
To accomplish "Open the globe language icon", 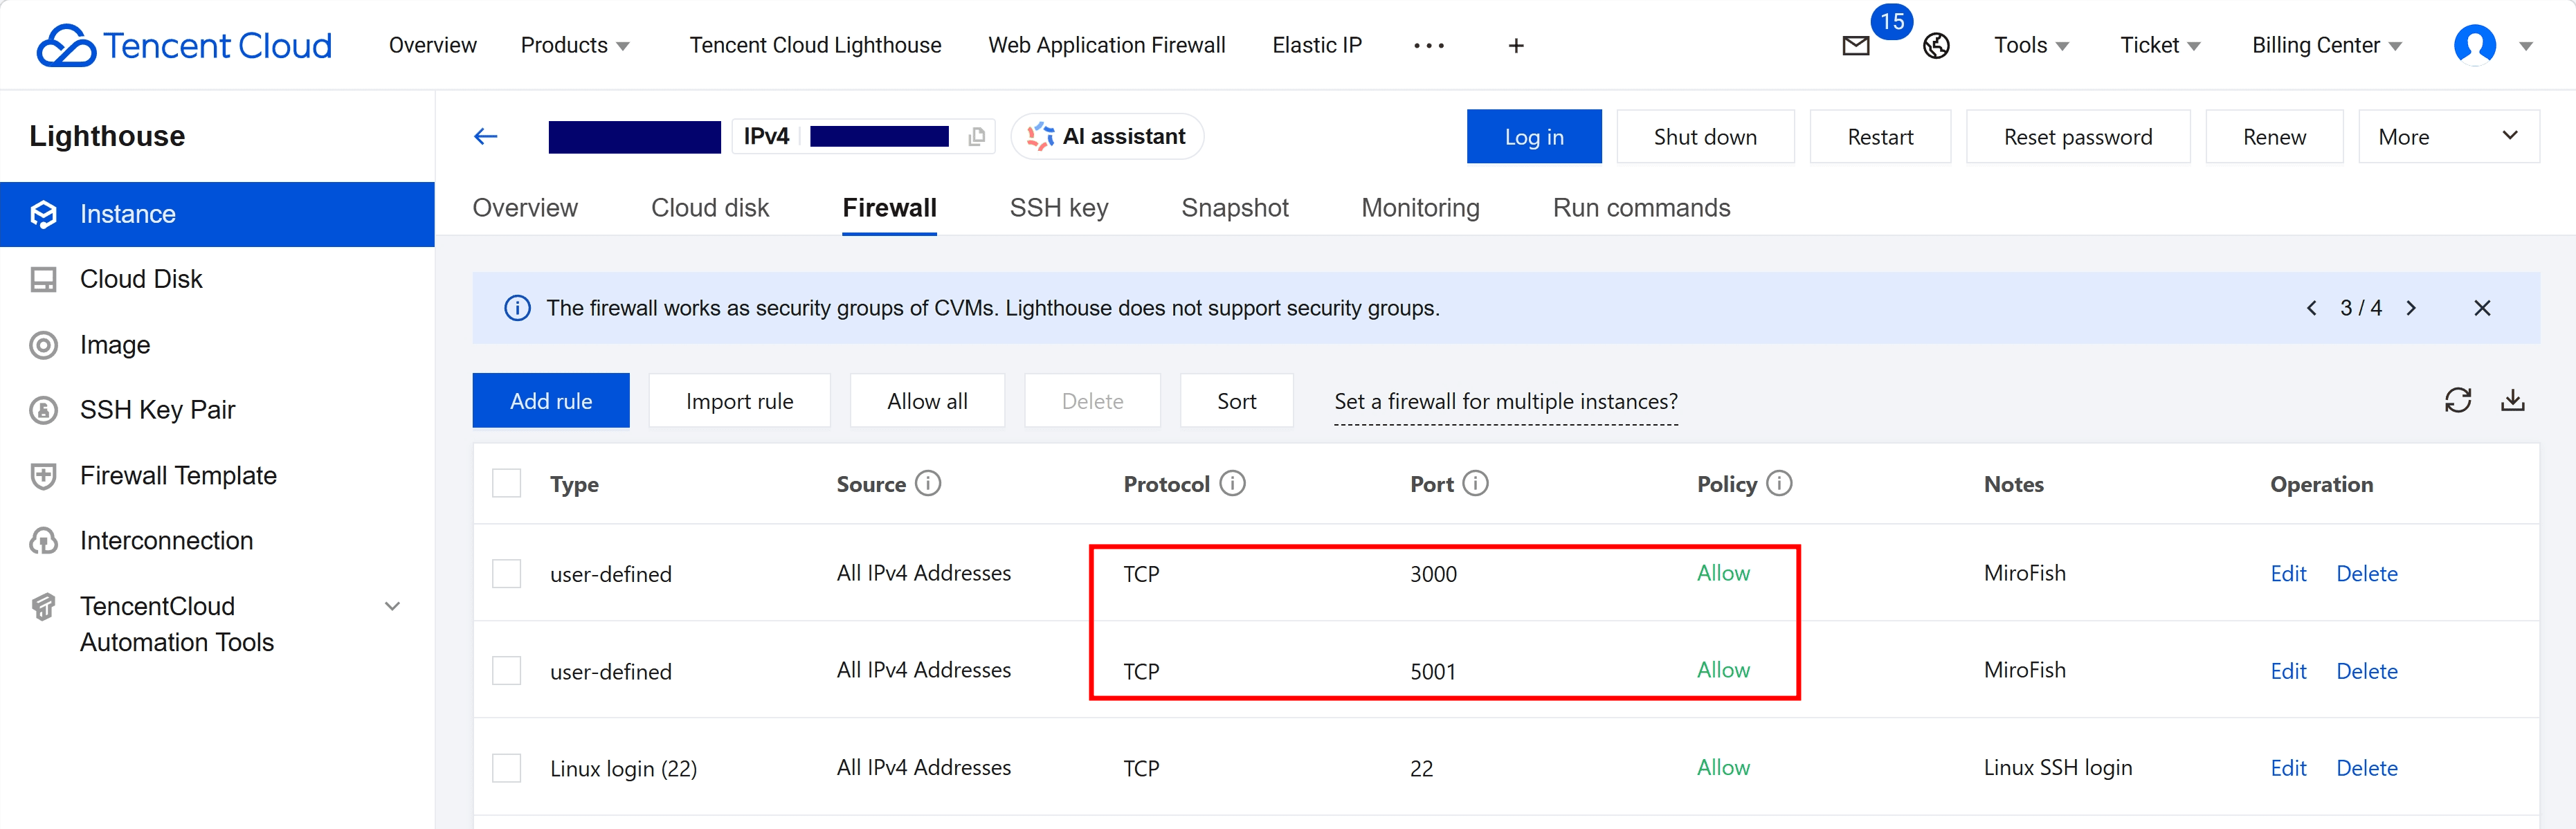I will pyautogui.click(x=1936, y=46).
